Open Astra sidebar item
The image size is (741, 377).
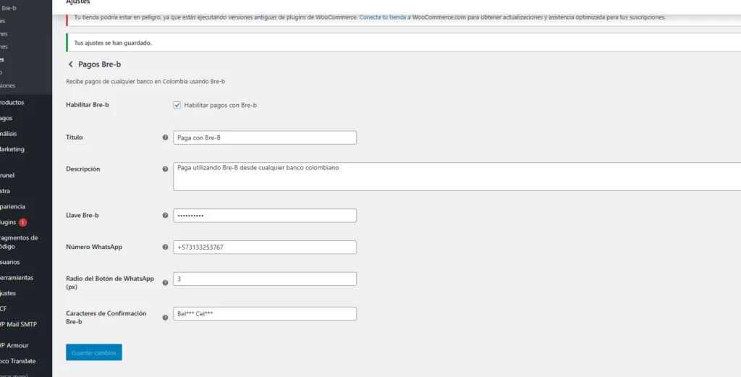click(5, 191)
